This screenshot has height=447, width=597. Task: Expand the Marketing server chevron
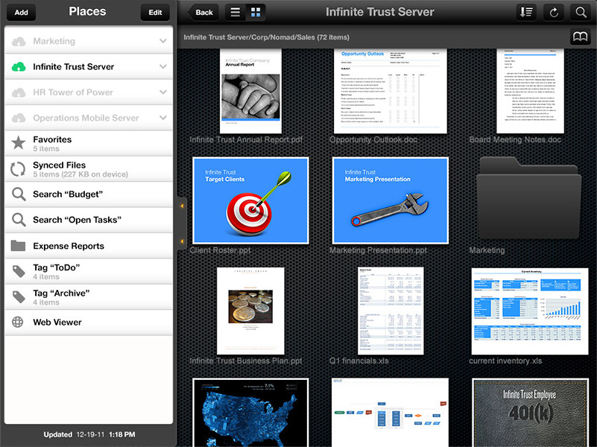(x=162, y=41)
